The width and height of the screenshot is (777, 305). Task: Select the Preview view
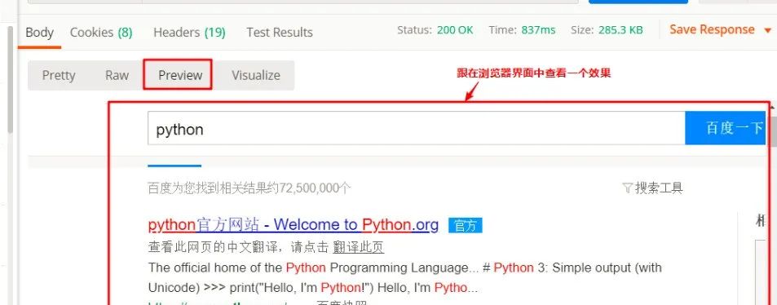pos(180,75)
